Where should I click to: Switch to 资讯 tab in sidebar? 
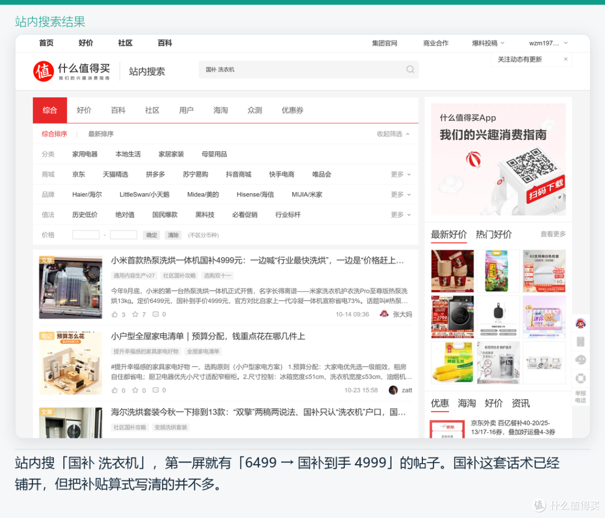tap(520, 403)
